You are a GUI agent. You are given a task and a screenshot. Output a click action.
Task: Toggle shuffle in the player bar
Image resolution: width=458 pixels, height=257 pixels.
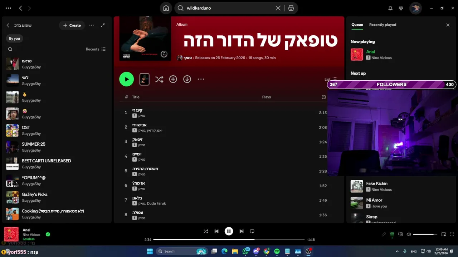click(206, 231)
